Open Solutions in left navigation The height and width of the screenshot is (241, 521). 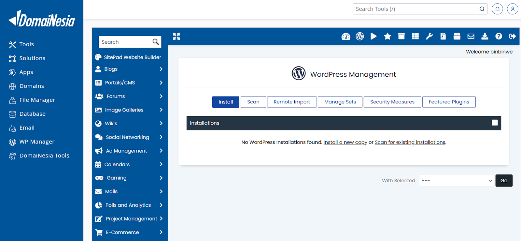click(x=27, y=58)
